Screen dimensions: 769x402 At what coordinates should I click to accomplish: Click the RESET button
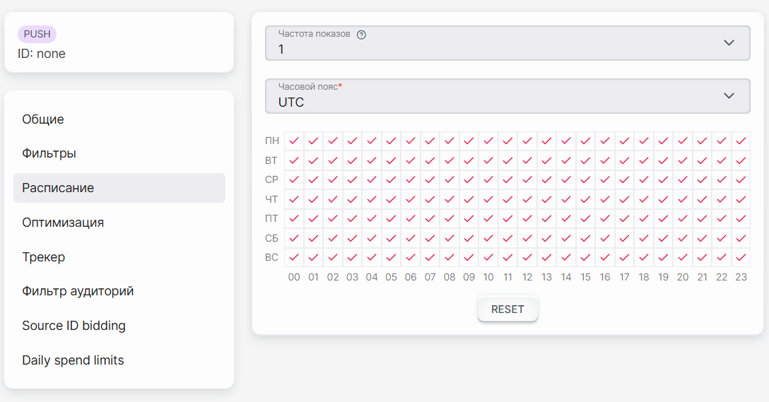[x=507, y=309]
